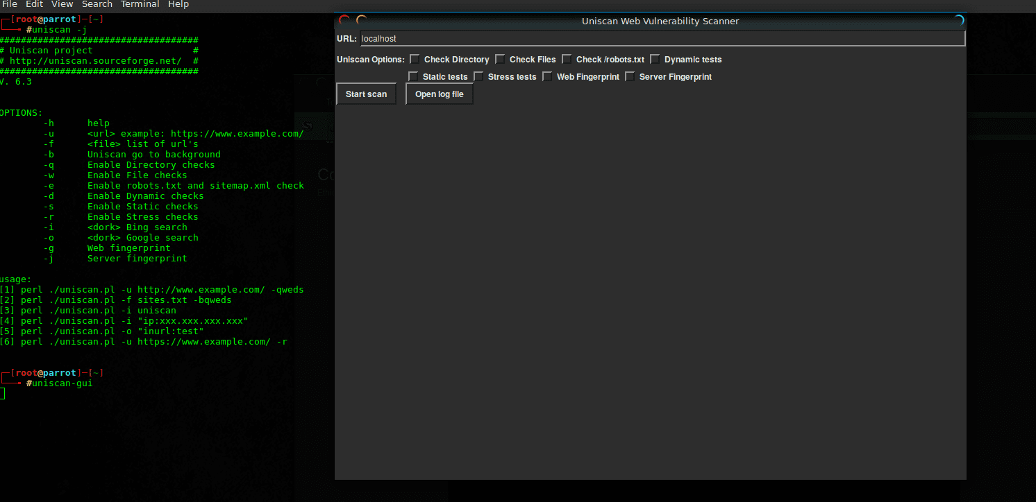Click the orange circle window button
Image resolution: width=1036 pixels, height=502 pixels.
click(361, 21)
